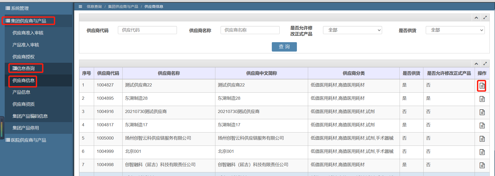Collapse the search filter panel chevron
495x176 pixels.
pyautogui.click(x=476, y=18)
